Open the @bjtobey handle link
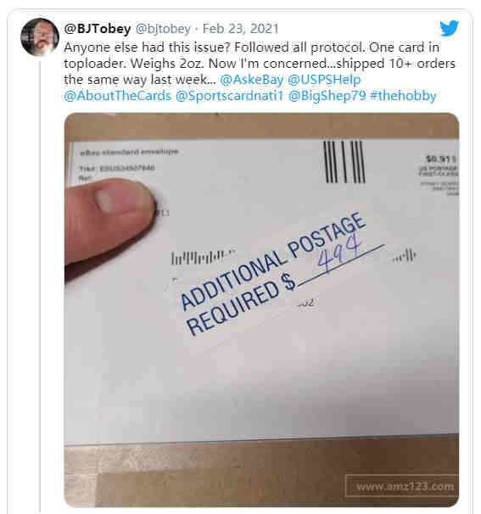The height and width of the screenshot is (514, 481). tap(163, 29)
